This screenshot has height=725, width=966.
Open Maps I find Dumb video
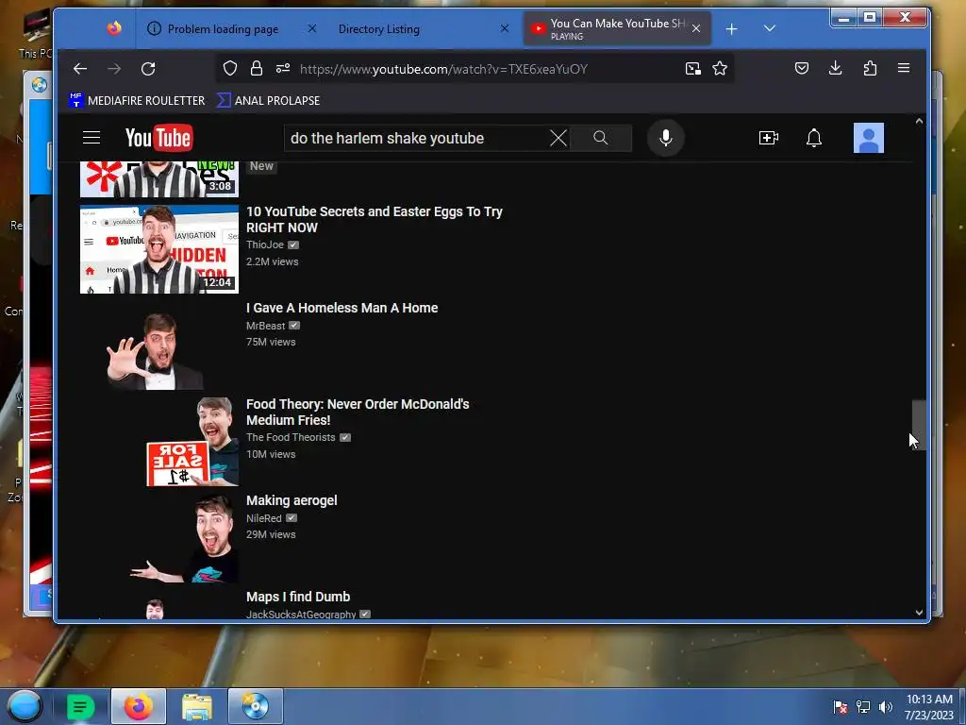coord(298,597)
